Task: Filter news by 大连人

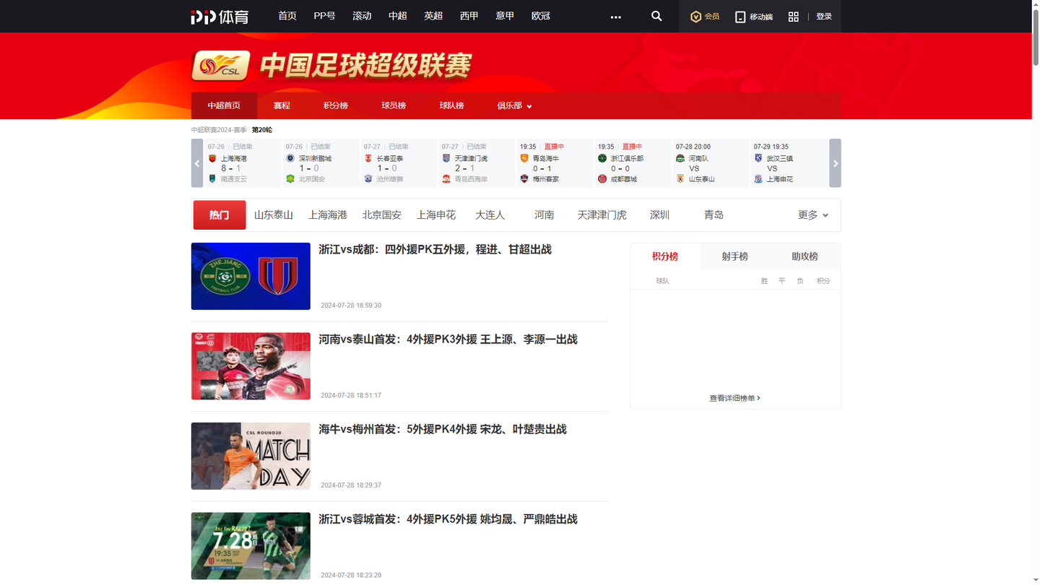Action: (x=490, y=215)
